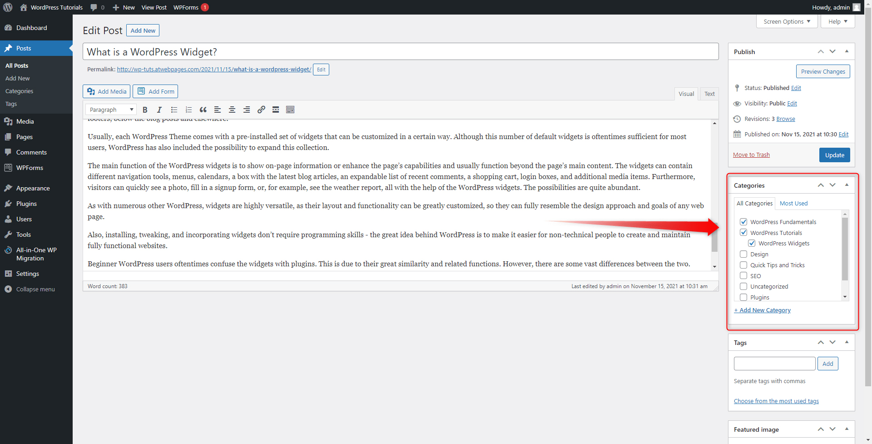872x444 pixels.
Task: Expand Screen Options panel
Action: coord(787,21)
